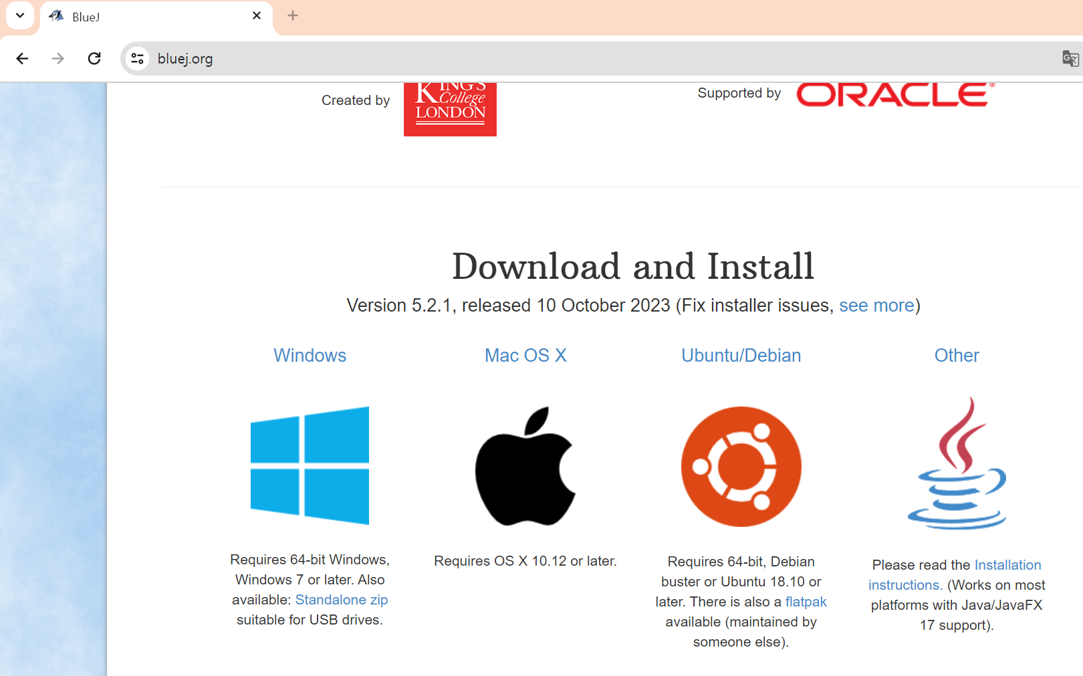Click the browser forward arrow
This screenshot has width=1083, height=676.
tap(58, 59)
